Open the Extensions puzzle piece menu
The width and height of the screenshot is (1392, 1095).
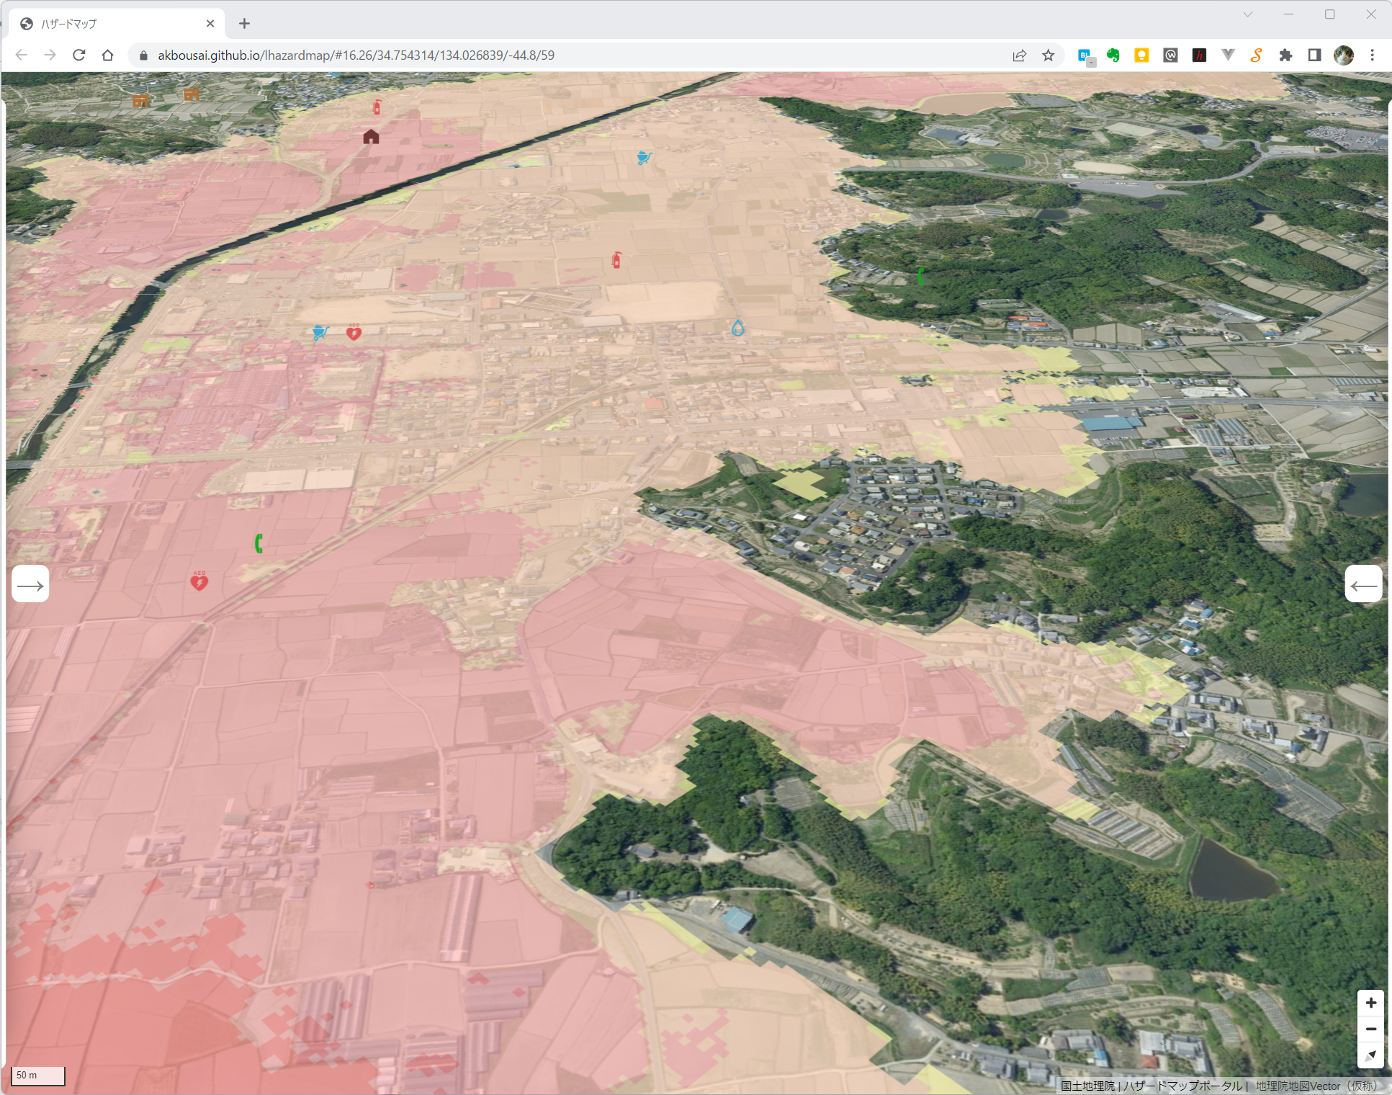pos(1285,55)
